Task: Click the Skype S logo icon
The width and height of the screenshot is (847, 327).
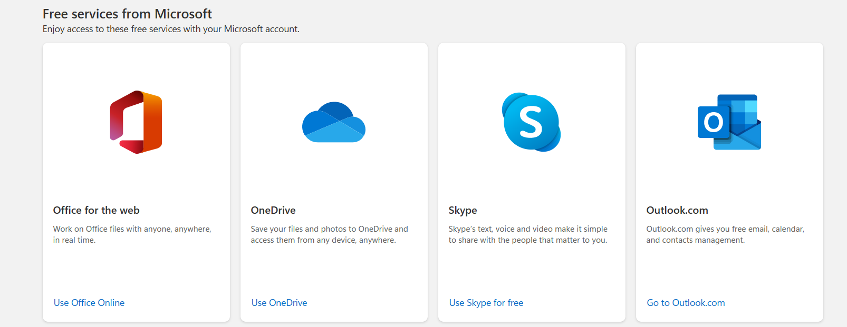Action: coord(531,122)
